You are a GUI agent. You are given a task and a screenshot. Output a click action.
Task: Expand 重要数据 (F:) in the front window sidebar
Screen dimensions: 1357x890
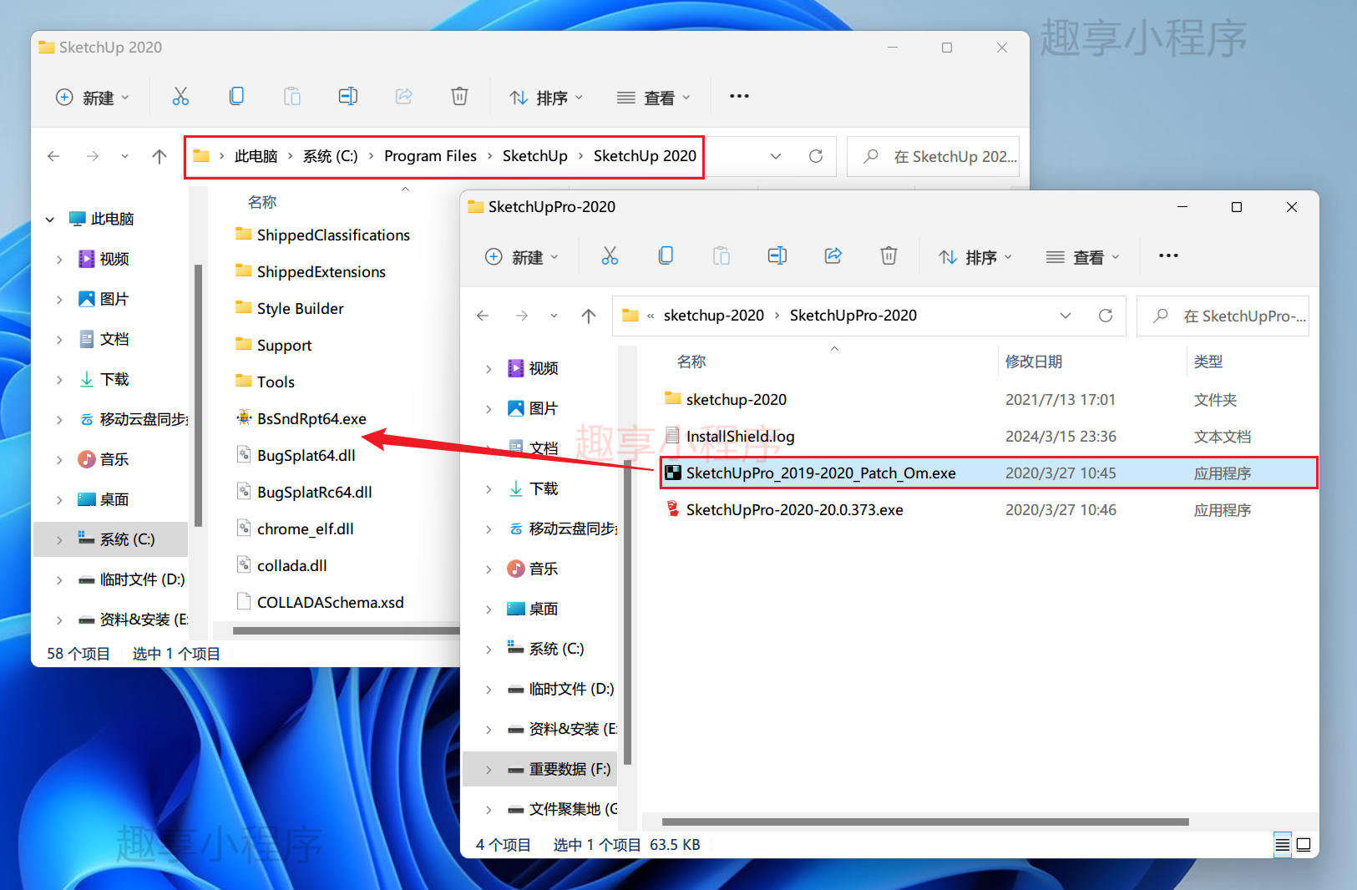point(489,770)
